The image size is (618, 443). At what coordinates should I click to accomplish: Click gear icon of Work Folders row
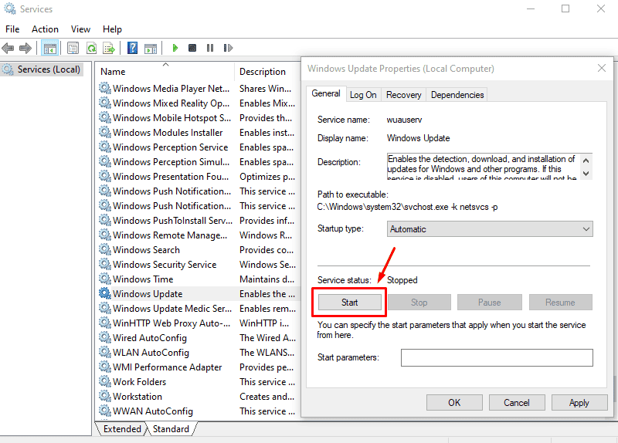tap(105, 381)
